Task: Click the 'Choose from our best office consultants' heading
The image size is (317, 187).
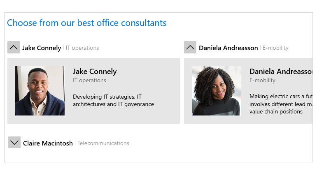Action: click(x=87, y=23)
